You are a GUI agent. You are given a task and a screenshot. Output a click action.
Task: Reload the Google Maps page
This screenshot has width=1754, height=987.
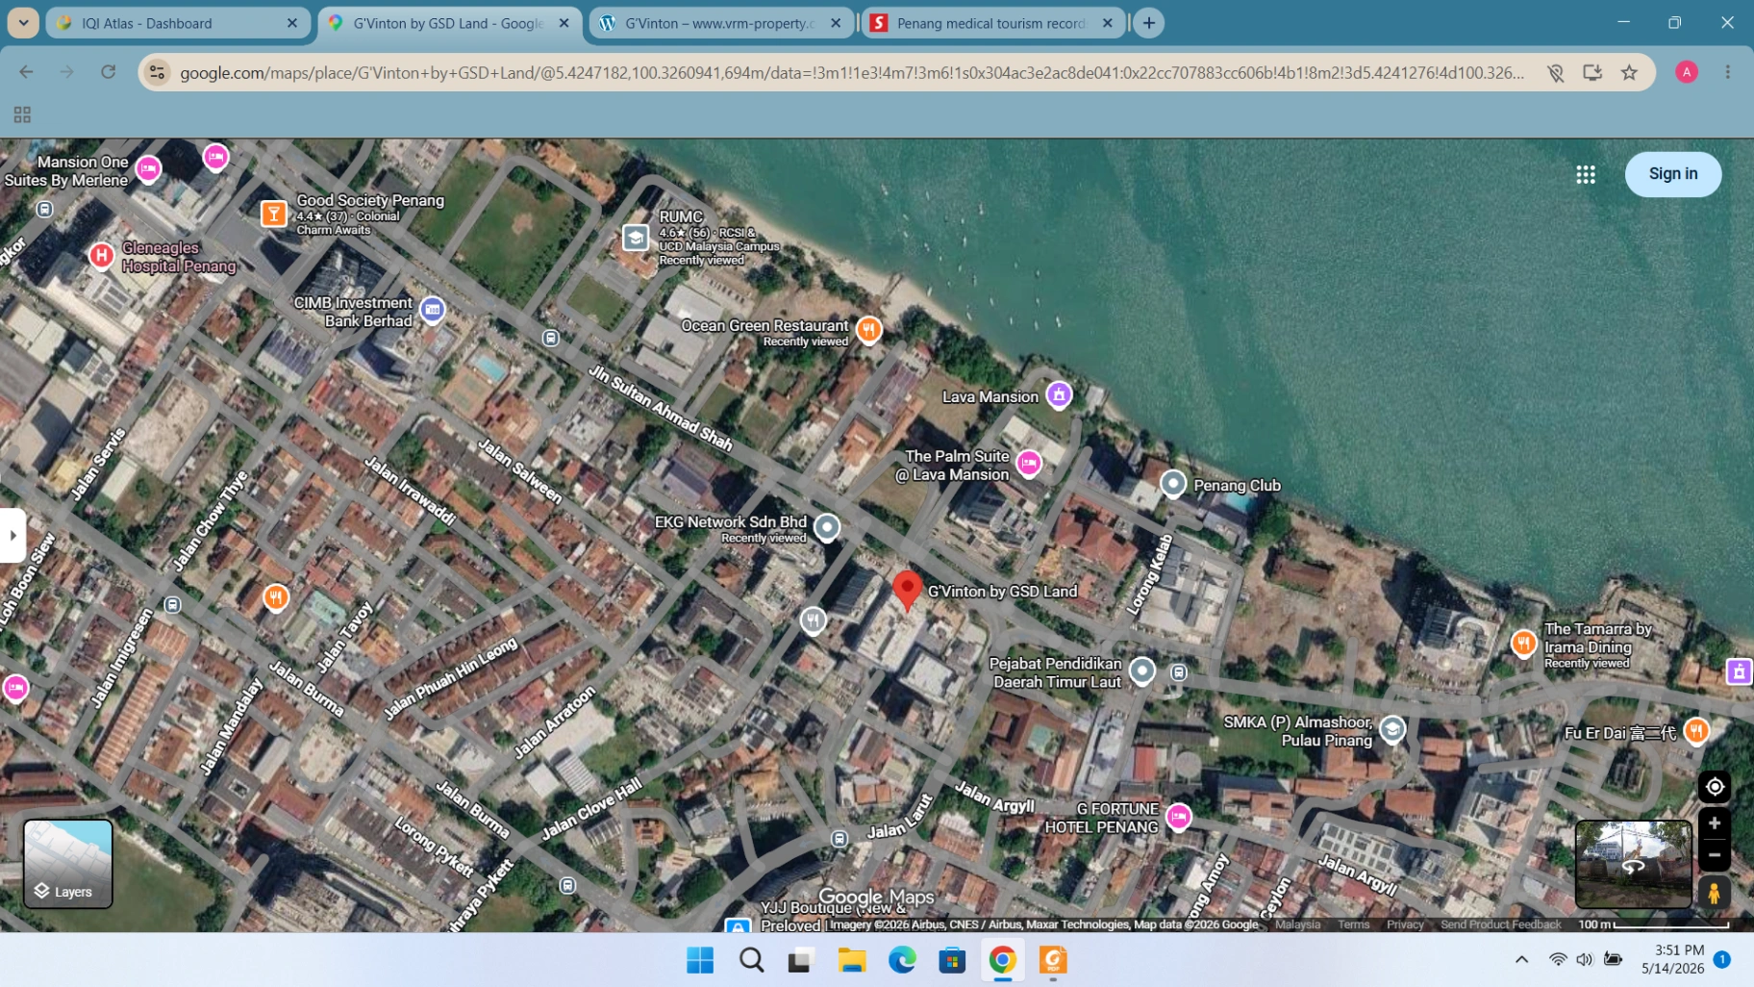coord(109,72)
